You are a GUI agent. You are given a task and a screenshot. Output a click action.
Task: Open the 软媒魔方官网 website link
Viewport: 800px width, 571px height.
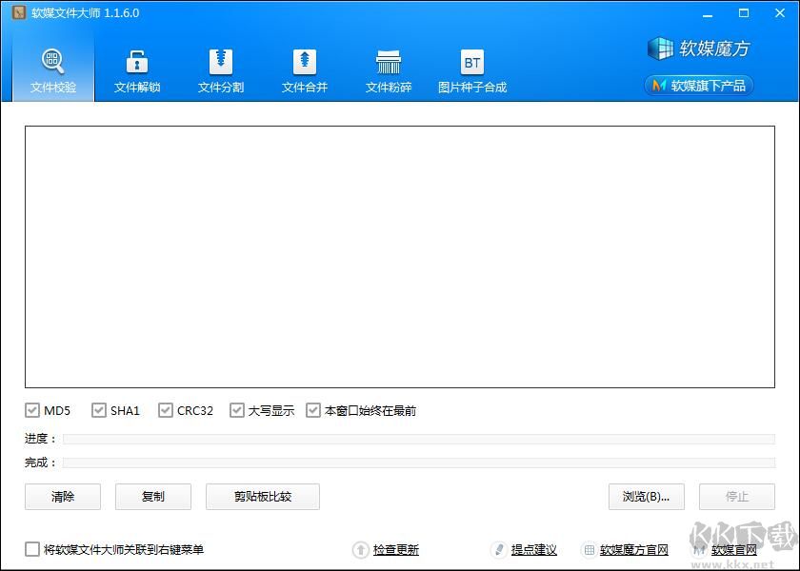[630, 550]
